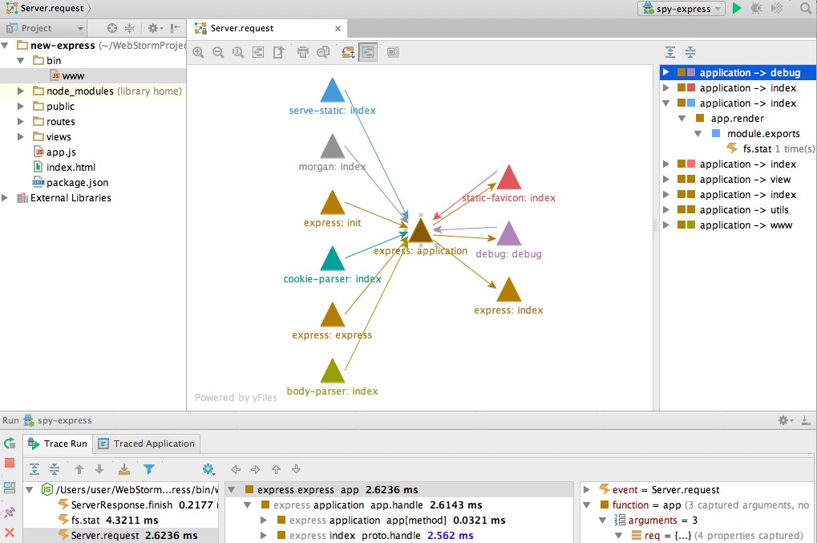
Task: Open the package.json file
Action: (77, 183)
